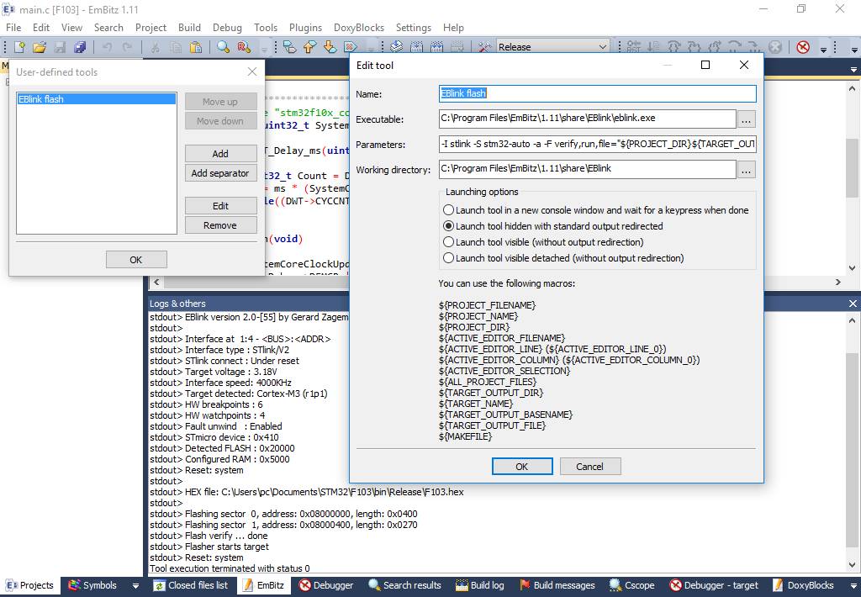Viewport: 861px width, 597px height.
Task: Open the Debug menu
Action: click(227, 28)
